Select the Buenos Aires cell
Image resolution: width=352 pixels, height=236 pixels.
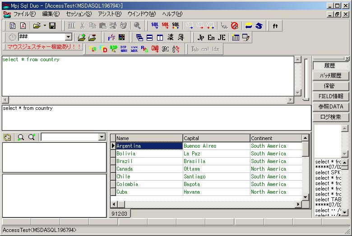point(217,146)
